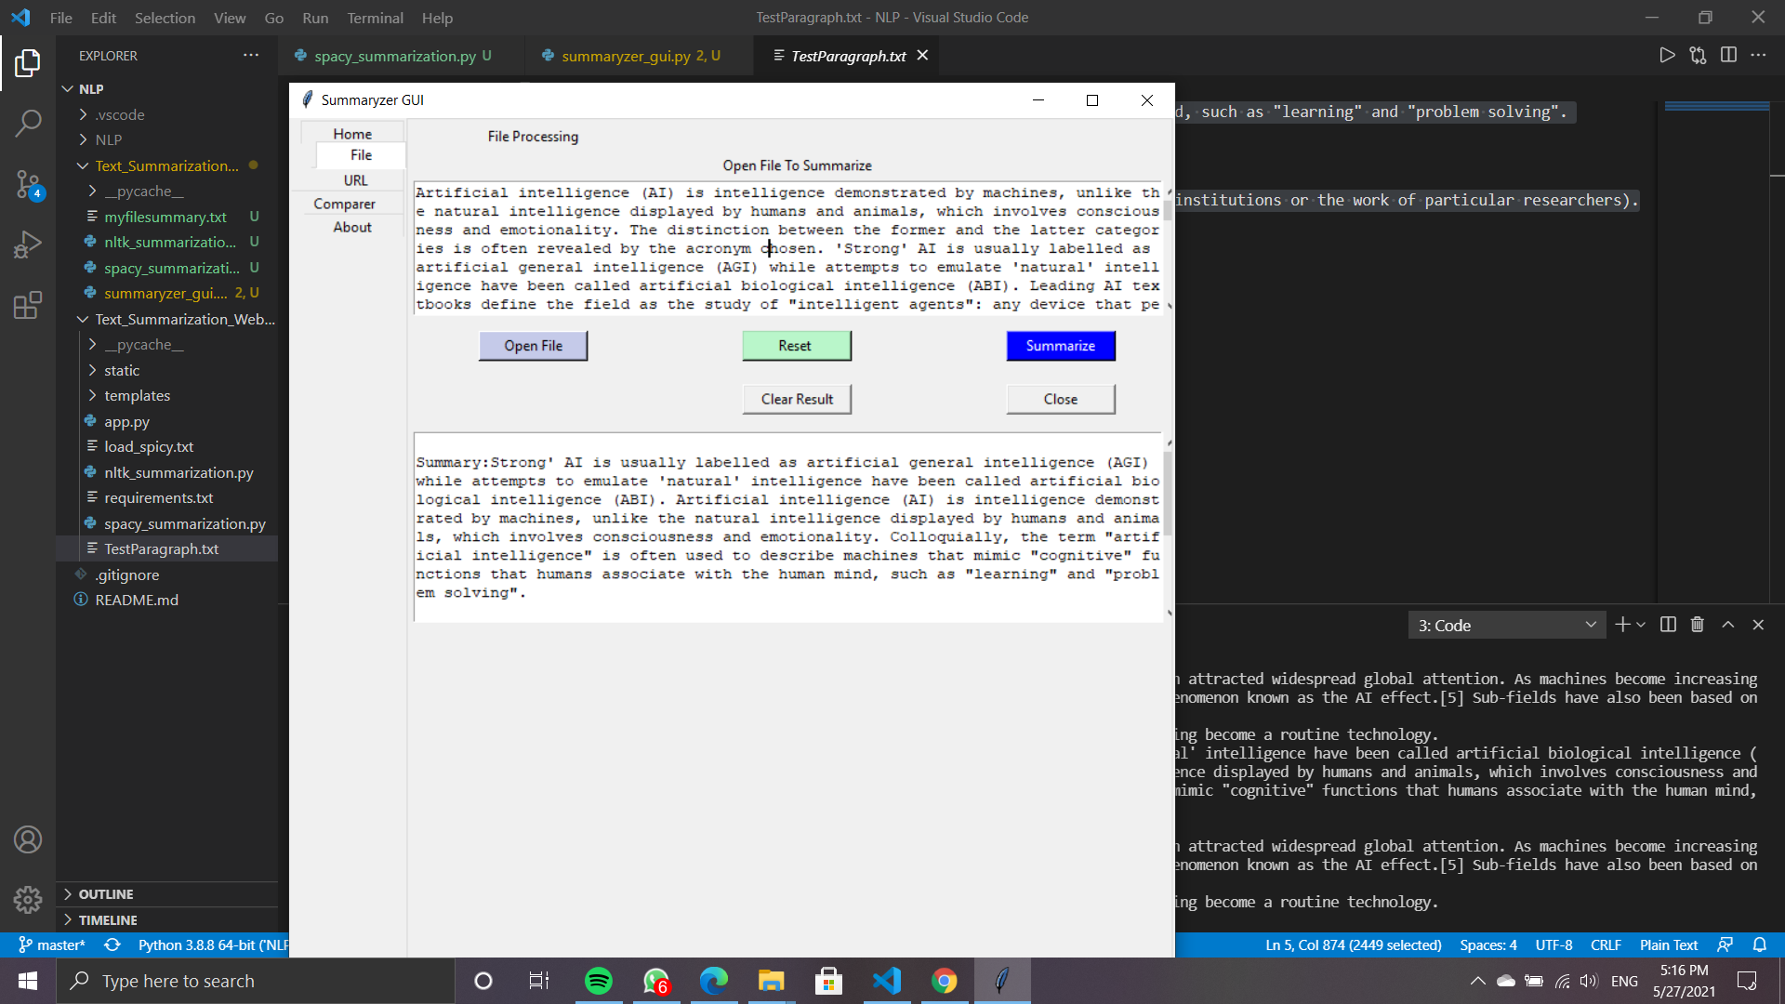Switch to the URL tab in Summaryzer
This screenshot has height=1004, width=1785.
point(355,180)
